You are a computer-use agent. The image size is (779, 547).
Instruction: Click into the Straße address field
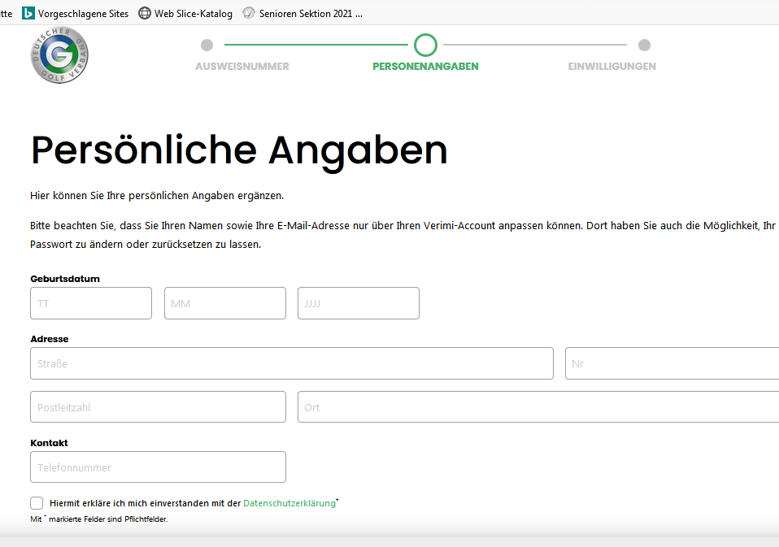[x=292, y=363]
